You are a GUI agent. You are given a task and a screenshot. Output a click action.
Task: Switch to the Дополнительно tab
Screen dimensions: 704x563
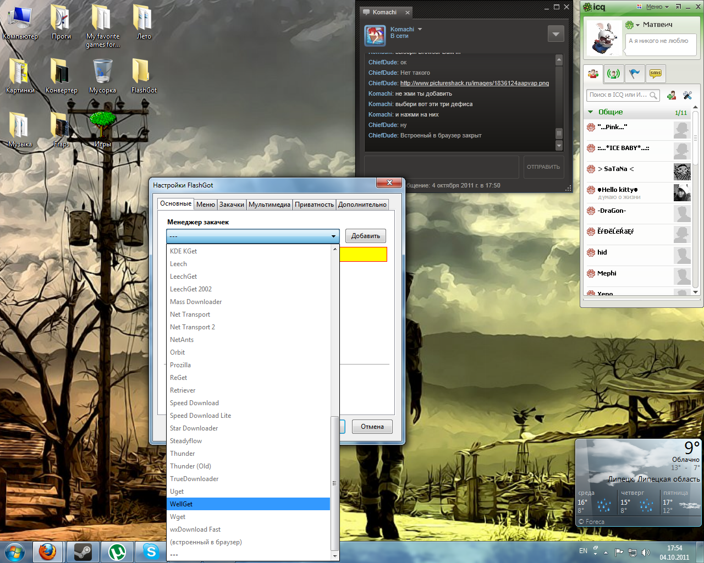[x=362, y=205]
